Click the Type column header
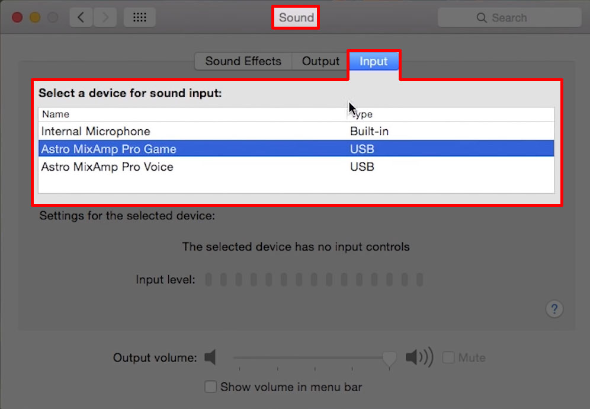 (x=363, y=114)
